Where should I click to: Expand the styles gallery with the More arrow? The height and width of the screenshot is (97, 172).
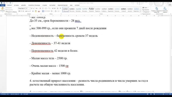(141, 11)
